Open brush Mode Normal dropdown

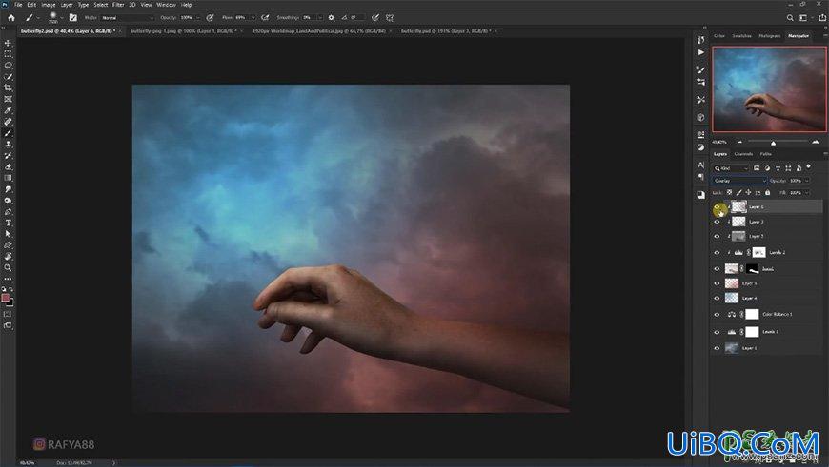[x=127, y=17]
